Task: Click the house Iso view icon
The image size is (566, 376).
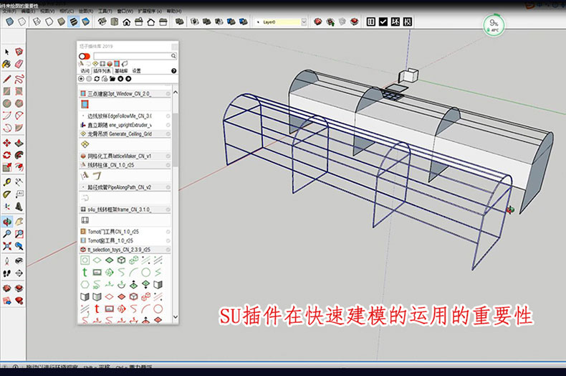Action: point(126,22)
